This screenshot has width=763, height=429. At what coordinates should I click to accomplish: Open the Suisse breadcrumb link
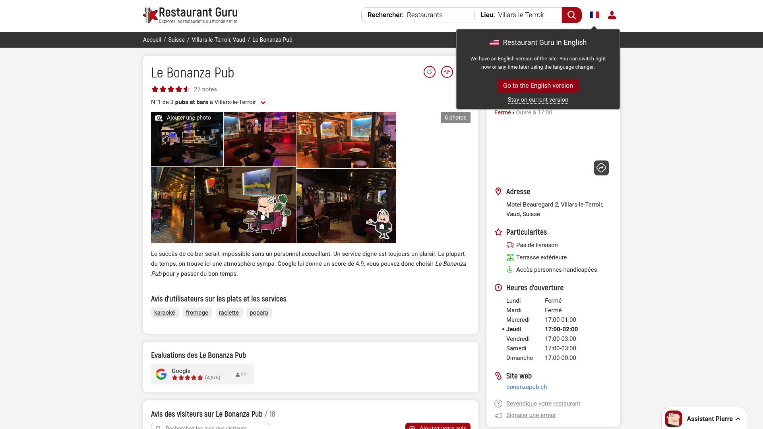[x=176, y=40]
